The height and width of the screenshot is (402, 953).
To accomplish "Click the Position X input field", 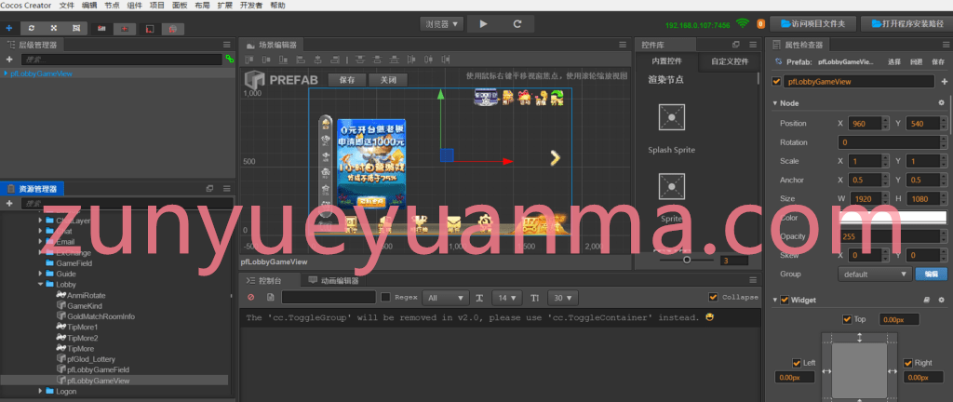I will (x=864, y=123).
